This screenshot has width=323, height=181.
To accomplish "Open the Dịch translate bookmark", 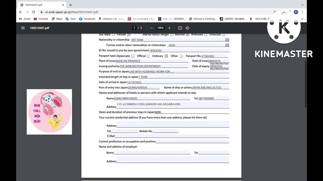I will click(x=71, y=19).
